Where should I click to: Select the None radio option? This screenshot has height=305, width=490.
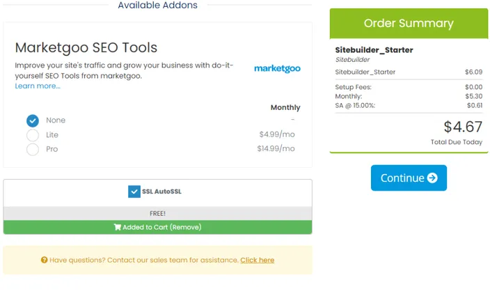pos(33,120)
